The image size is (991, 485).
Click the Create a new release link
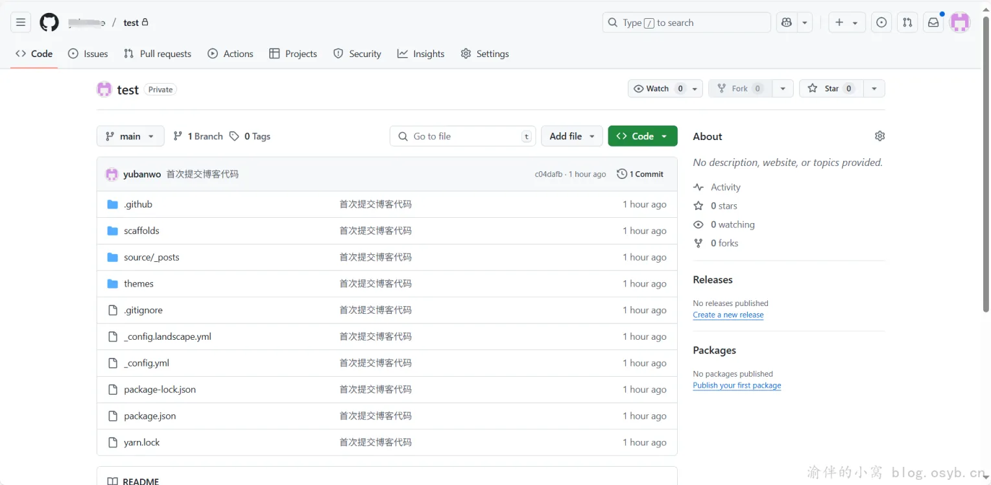(728, 315)
